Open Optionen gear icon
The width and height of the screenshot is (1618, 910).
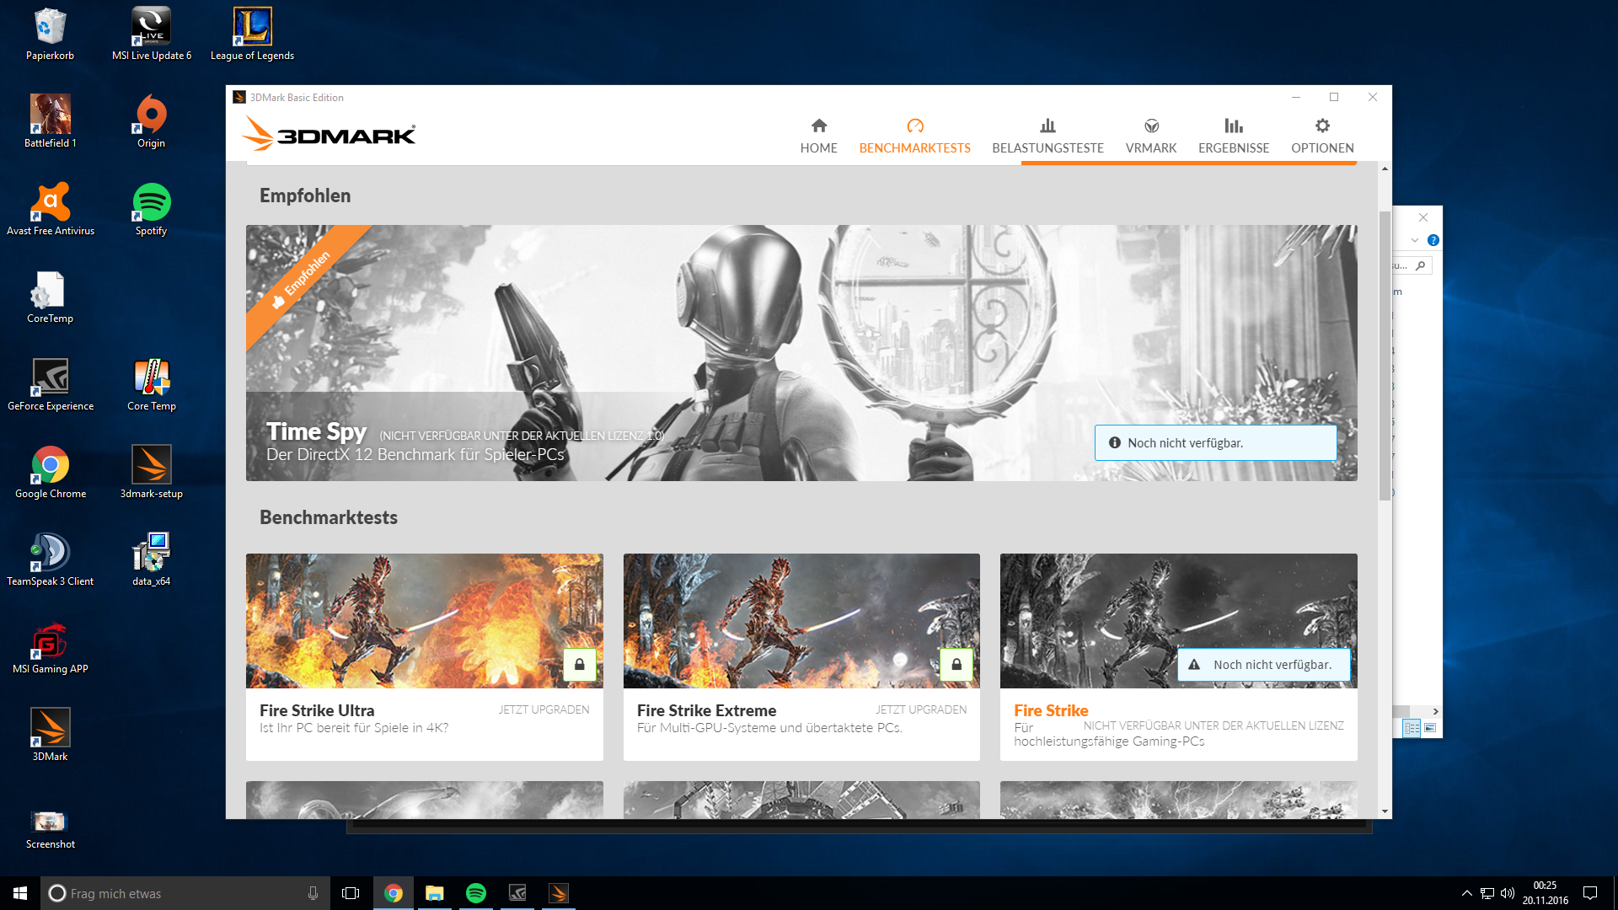1322,126
